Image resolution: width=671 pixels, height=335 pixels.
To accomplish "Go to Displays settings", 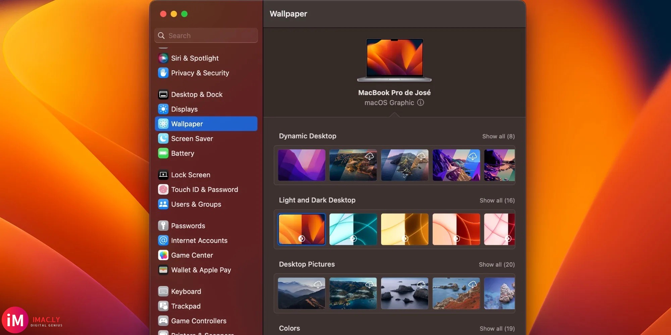I will (184, 109).
